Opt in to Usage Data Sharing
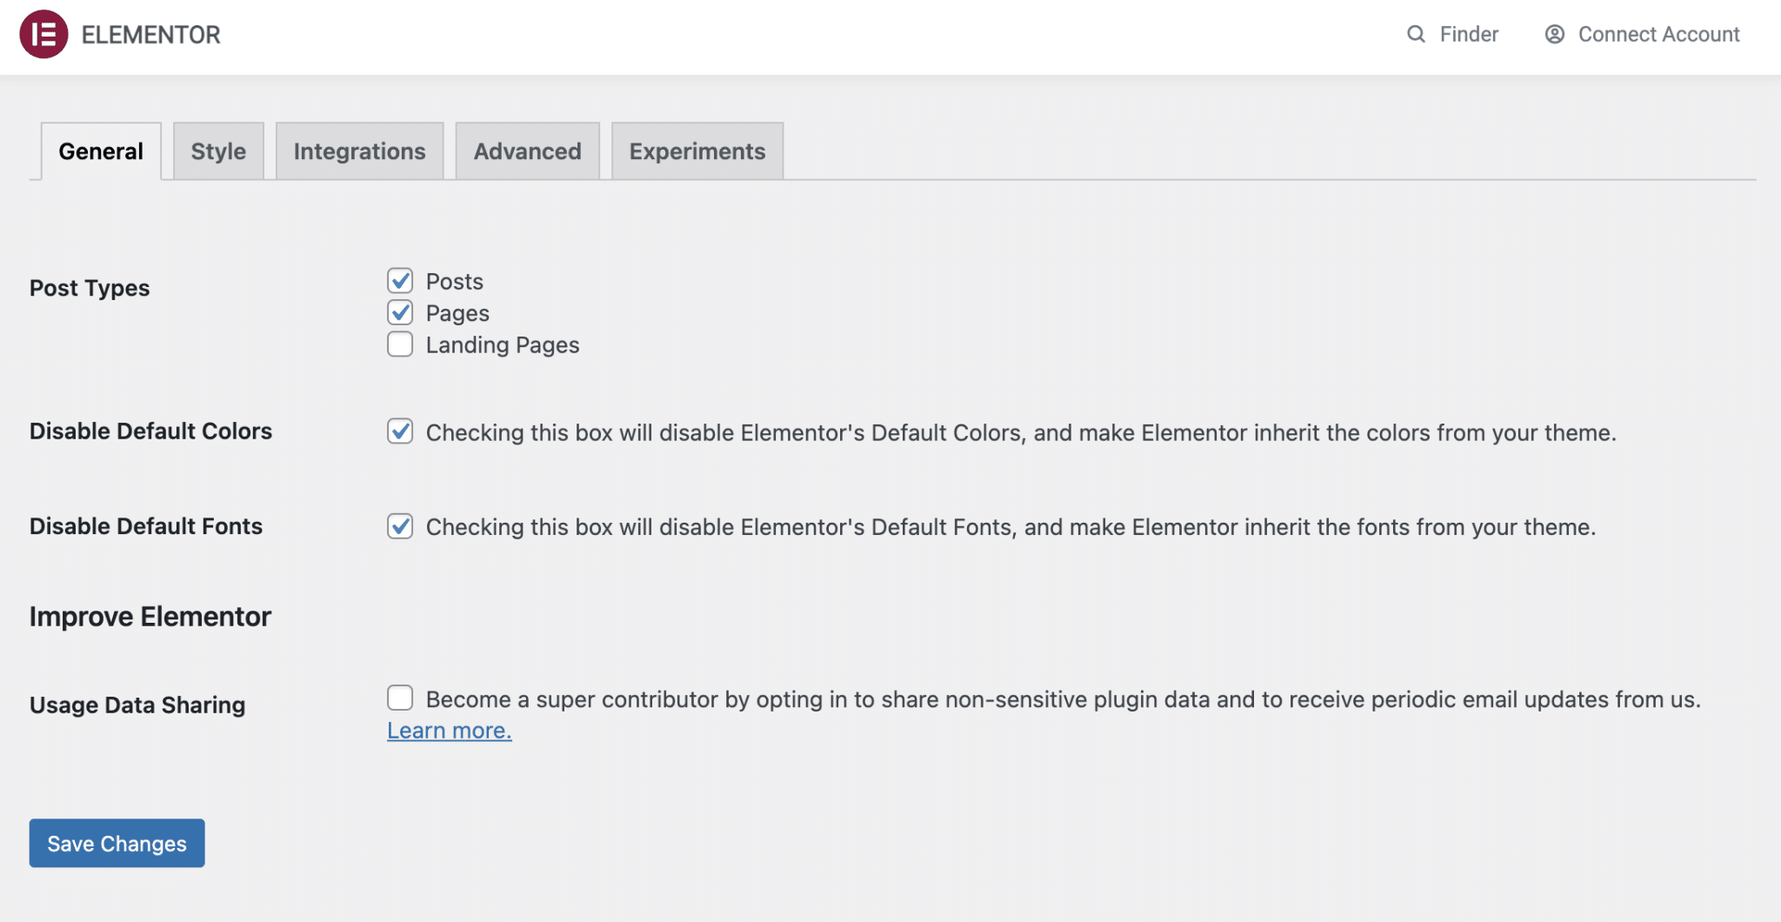 [x=399, y=698]
